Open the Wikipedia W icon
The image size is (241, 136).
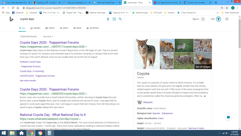(x=140, y=102)
